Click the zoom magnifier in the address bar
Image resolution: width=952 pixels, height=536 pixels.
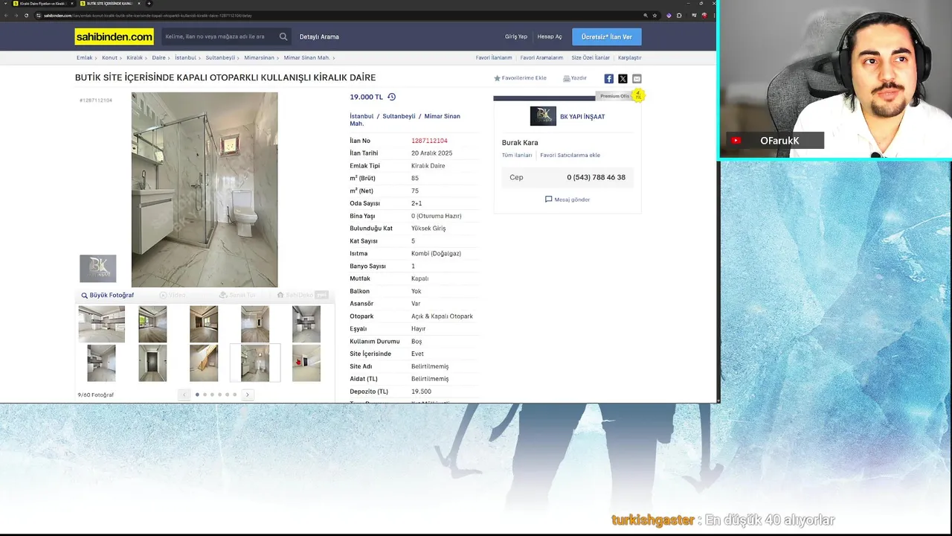click(645, 15)
